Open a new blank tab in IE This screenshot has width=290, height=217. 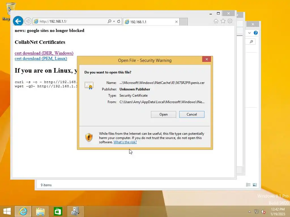coord(184,22)
